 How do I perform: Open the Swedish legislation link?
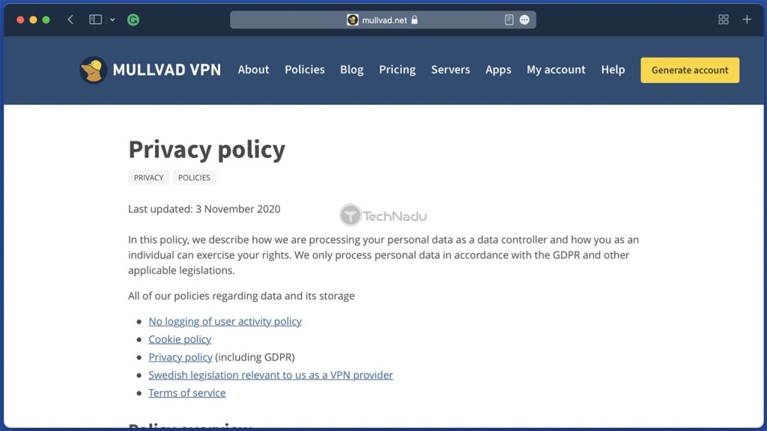tap(270, 375)
